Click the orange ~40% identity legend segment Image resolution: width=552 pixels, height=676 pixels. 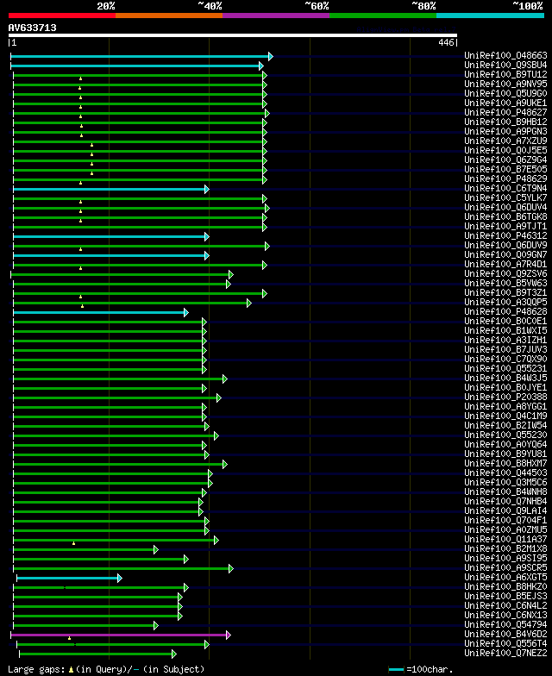click(169, 16)
